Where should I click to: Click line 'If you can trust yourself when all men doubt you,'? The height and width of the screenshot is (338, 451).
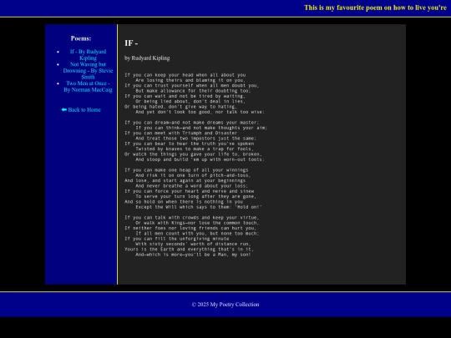(x=192, y=86)
